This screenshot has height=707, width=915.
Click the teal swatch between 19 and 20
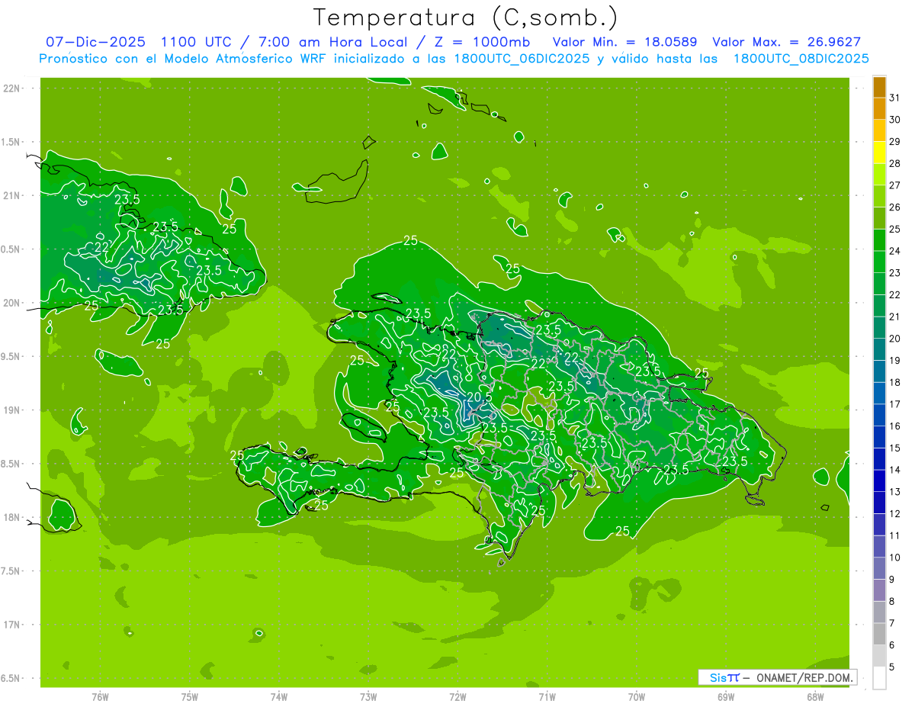pyautogui.click(x=879, y=349)
